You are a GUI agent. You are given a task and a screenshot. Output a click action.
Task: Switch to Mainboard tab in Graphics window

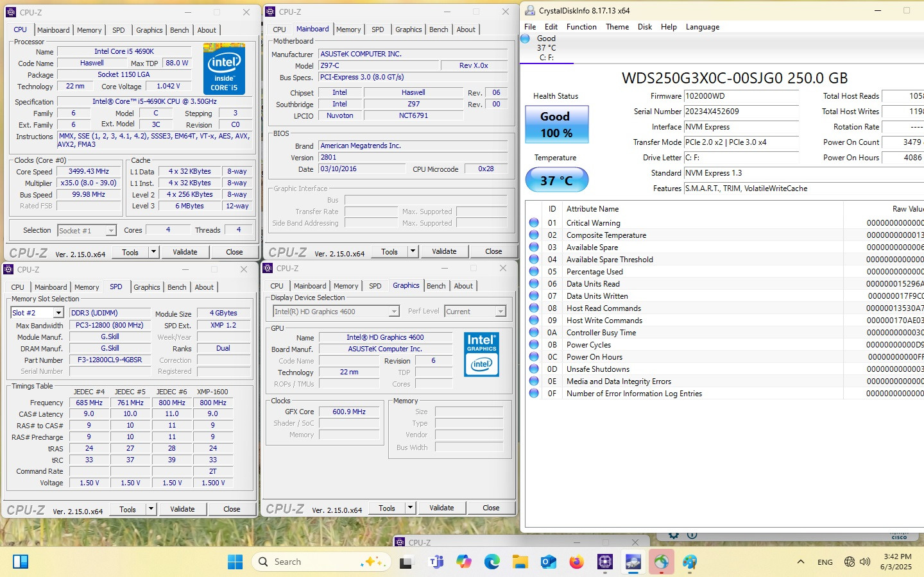coord(310,286)
